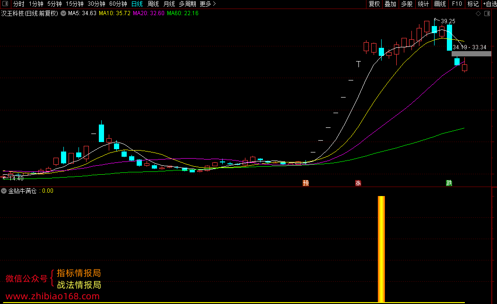Switch to 分时 intraday view
The image size is (497, 304).
[19, 4]
